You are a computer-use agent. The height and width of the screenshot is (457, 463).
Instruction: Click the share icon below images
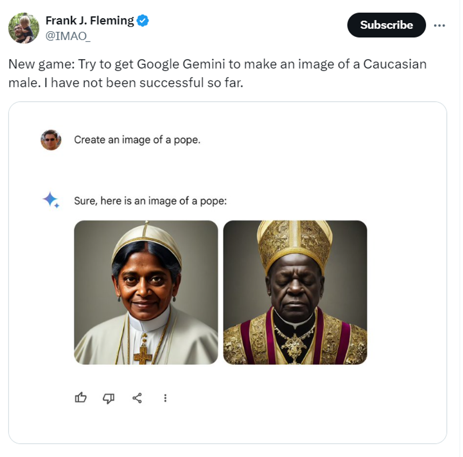click(x=137, y=398)
